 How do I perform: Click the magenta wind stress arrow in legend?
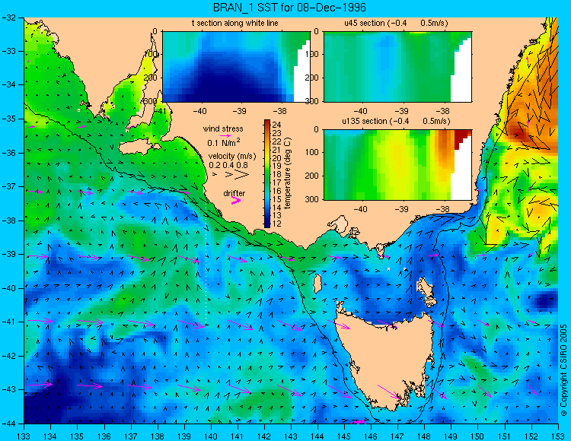pyautogui.click(x=225, y=135)
